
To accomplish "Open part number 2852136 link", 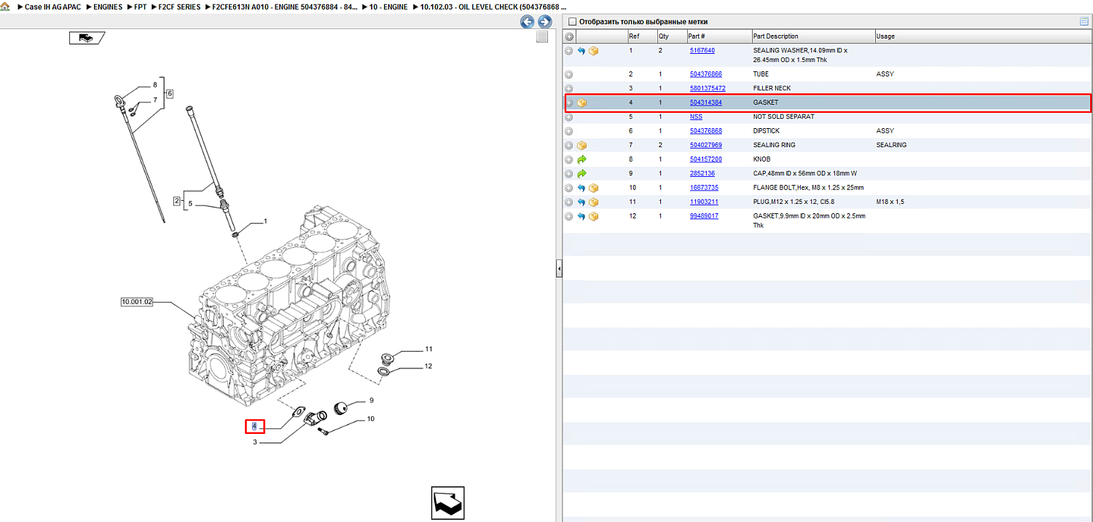I will [702, 174].
